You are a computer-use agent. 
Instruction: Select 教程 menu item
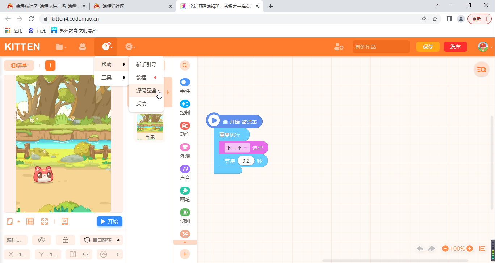pyautogui.click(x=146, y=77)
